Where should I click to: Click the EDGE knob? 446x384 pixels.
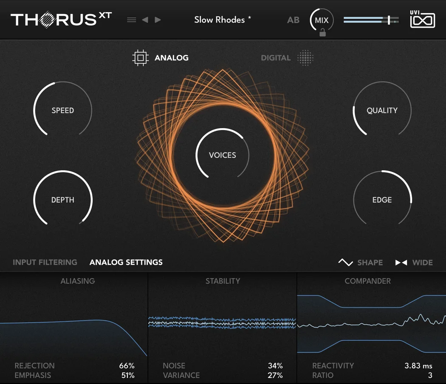[x=382, y=200]
